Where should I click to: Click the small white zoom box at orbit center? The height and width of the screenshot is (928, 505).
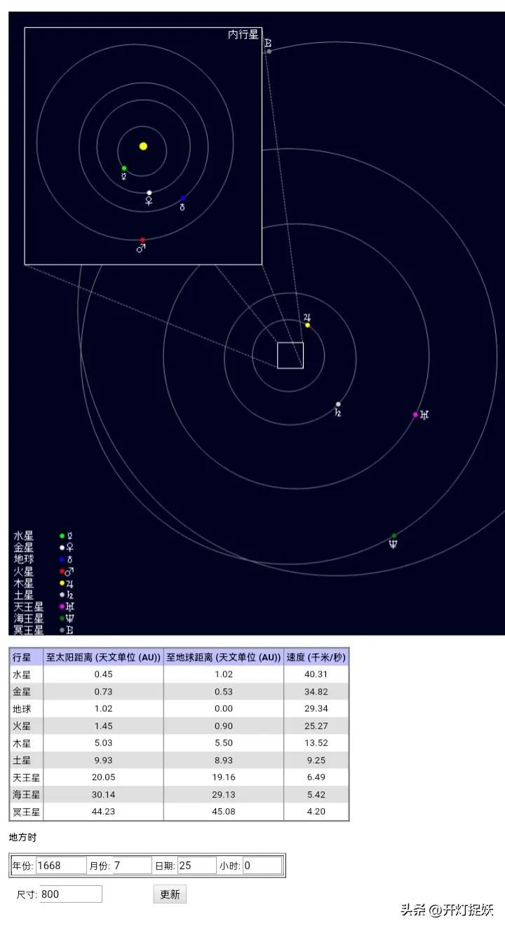290,355
